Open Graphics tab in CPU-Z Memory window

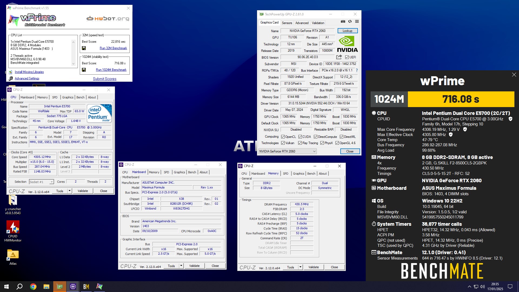pos(298,174)
